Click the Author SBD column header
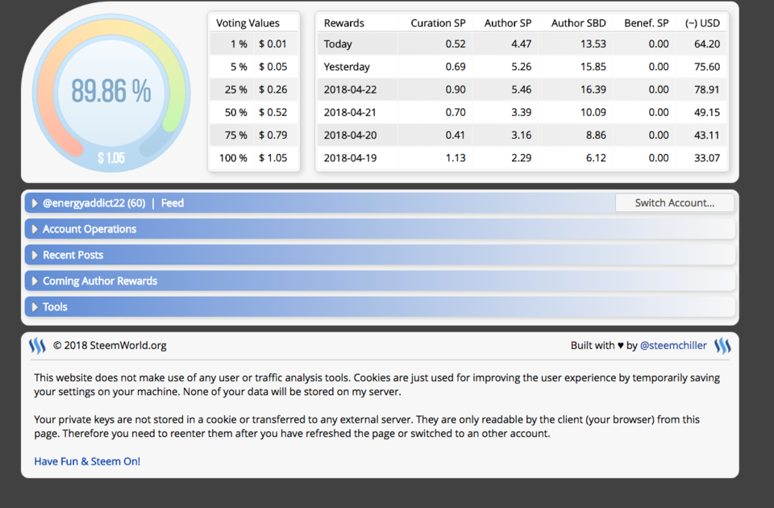774x508 pixels. tap(579, 23)
